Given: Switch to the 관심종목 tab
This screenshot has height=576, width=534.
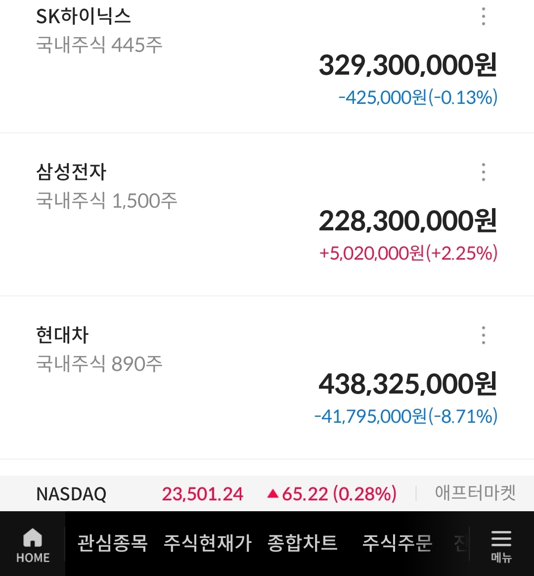Looking at the screenshot, I should pyautogui.click(x=112, y=543).
